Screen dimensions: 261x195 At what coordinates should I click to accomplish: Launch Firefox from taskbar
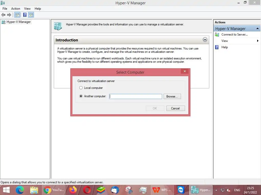pyautogui.click(x=73, y=190)
